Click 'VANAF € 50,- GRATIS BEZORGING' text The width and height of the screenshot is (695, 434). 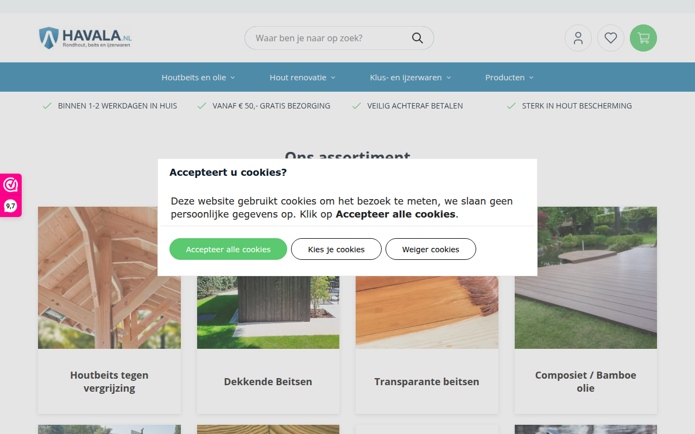coord(271,106)
